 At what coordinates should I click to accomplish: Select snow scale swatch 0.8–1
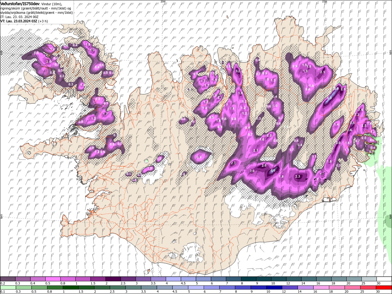tap(68, 279)
